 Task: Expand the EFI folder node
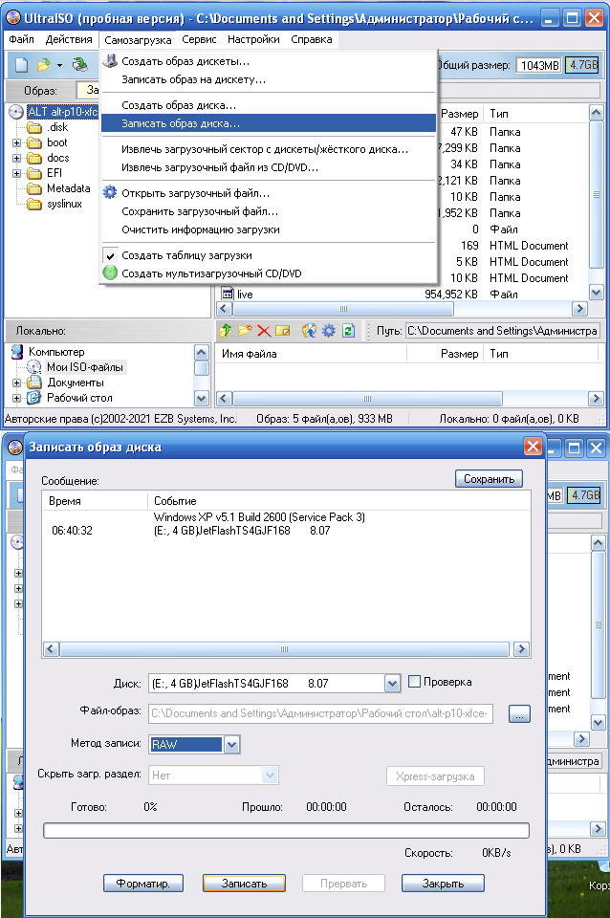coord(17,173)
